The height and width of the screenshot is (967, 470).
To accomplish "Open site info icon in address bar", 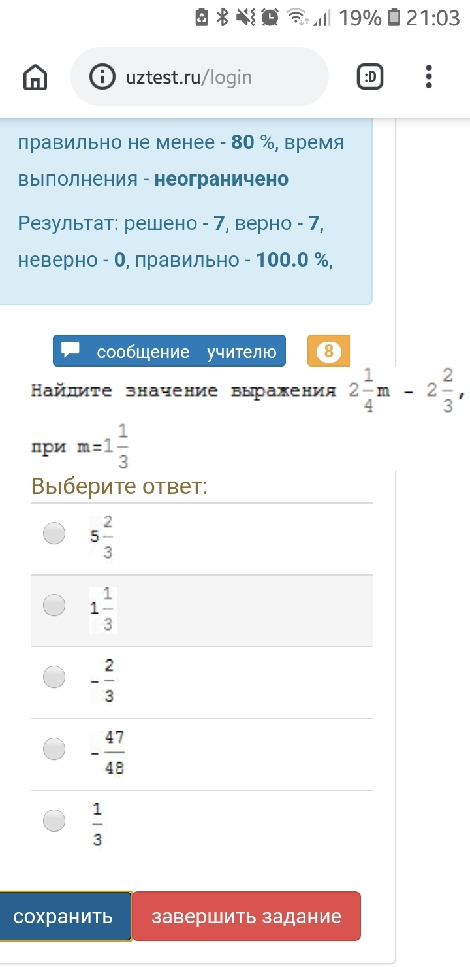I will [102, 77].
